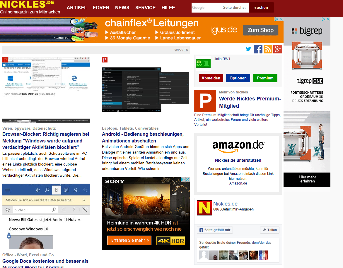Viewport: 343px width, 268px height.
Task: Open the Google+ profile icon
Action: pos(277,49)
